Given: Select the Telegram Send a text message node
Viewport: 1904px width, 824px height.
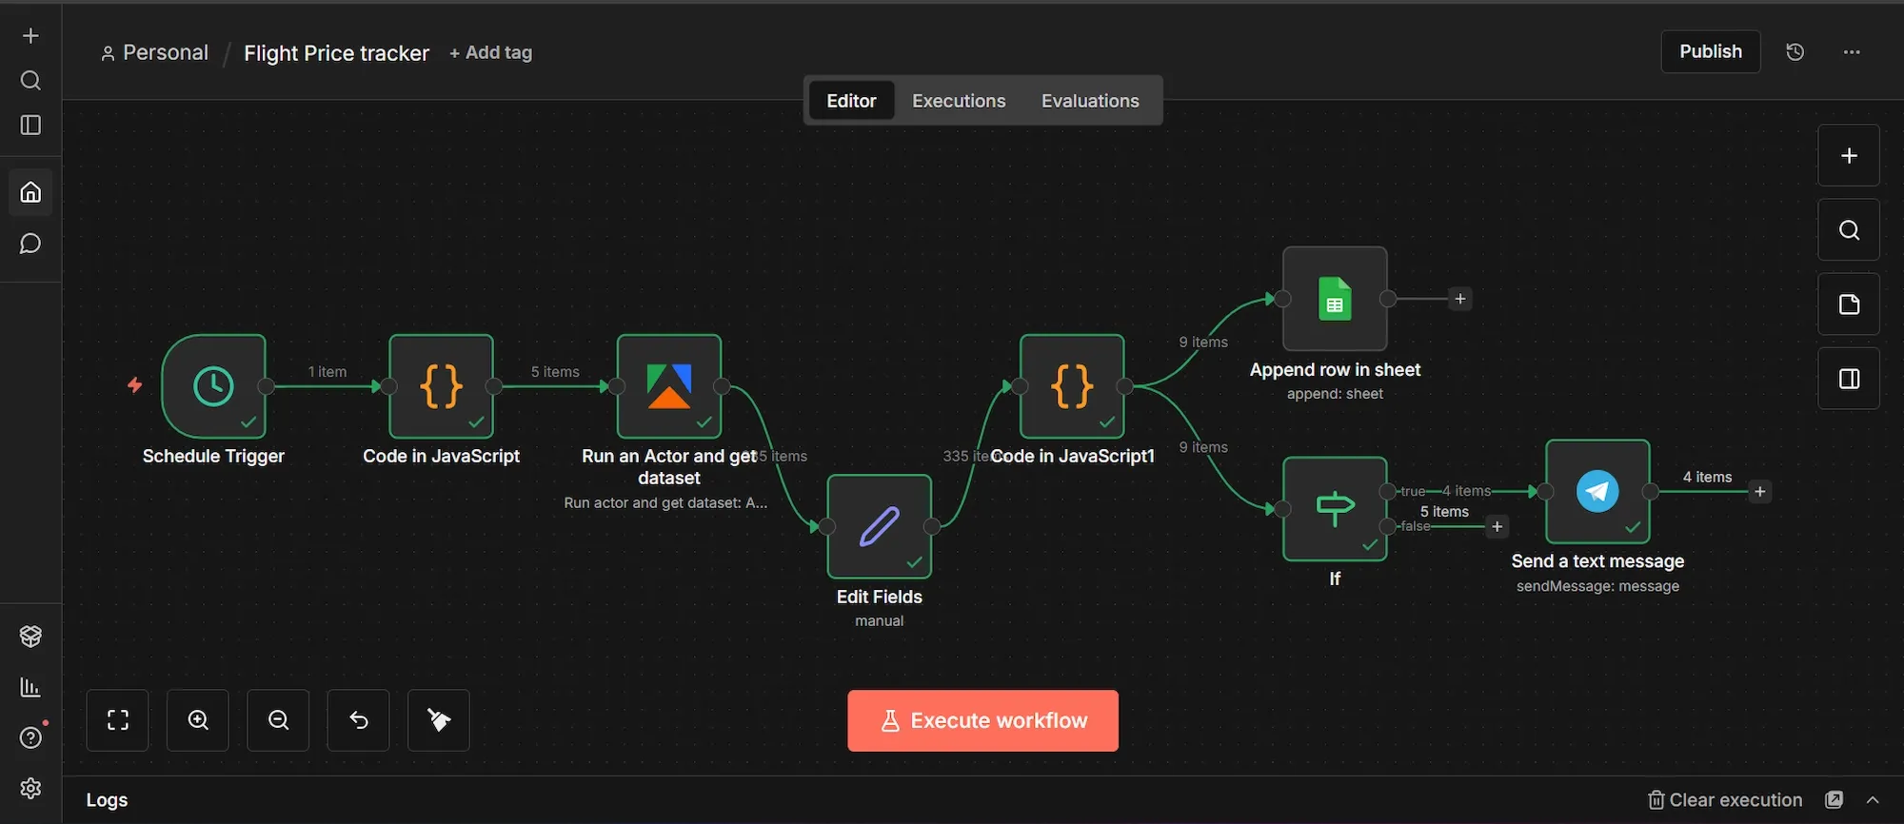Looking at the screenshot, I should (1597, 491).
